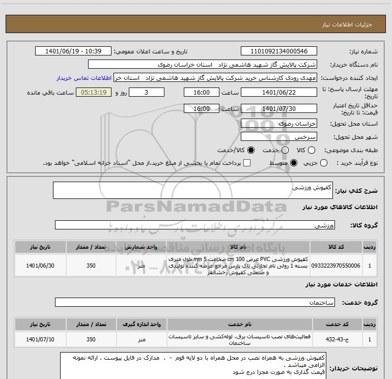The width and height of the screenshot is (392, 379).
Task: Click the delivery province field خراسان رضوی
Action: pos(279,124)
